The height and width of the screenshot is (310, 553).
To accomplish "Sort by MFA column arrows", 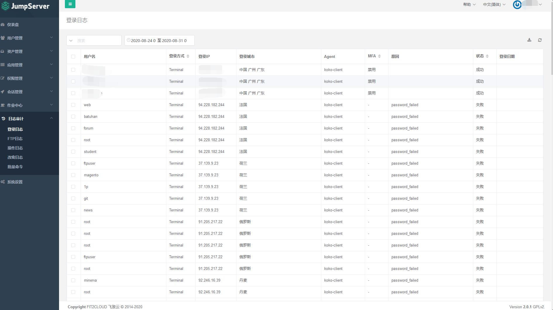I will coord(379,56).
